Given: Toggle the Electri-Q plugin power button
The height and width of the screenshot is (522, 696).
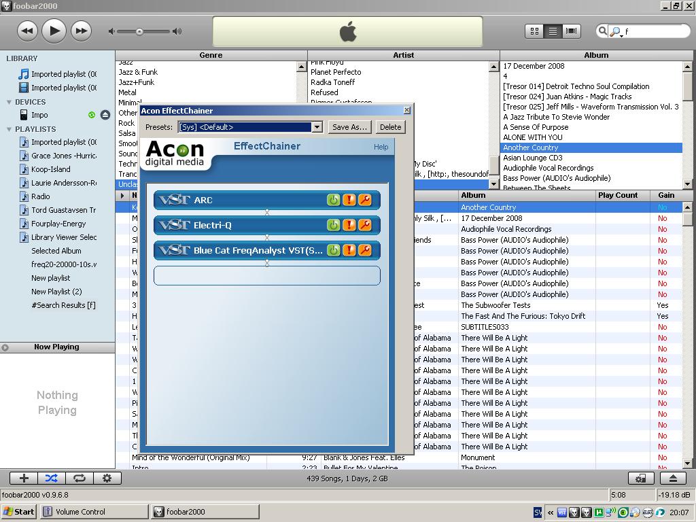Looking at the screenshot, I should [333, 225].
